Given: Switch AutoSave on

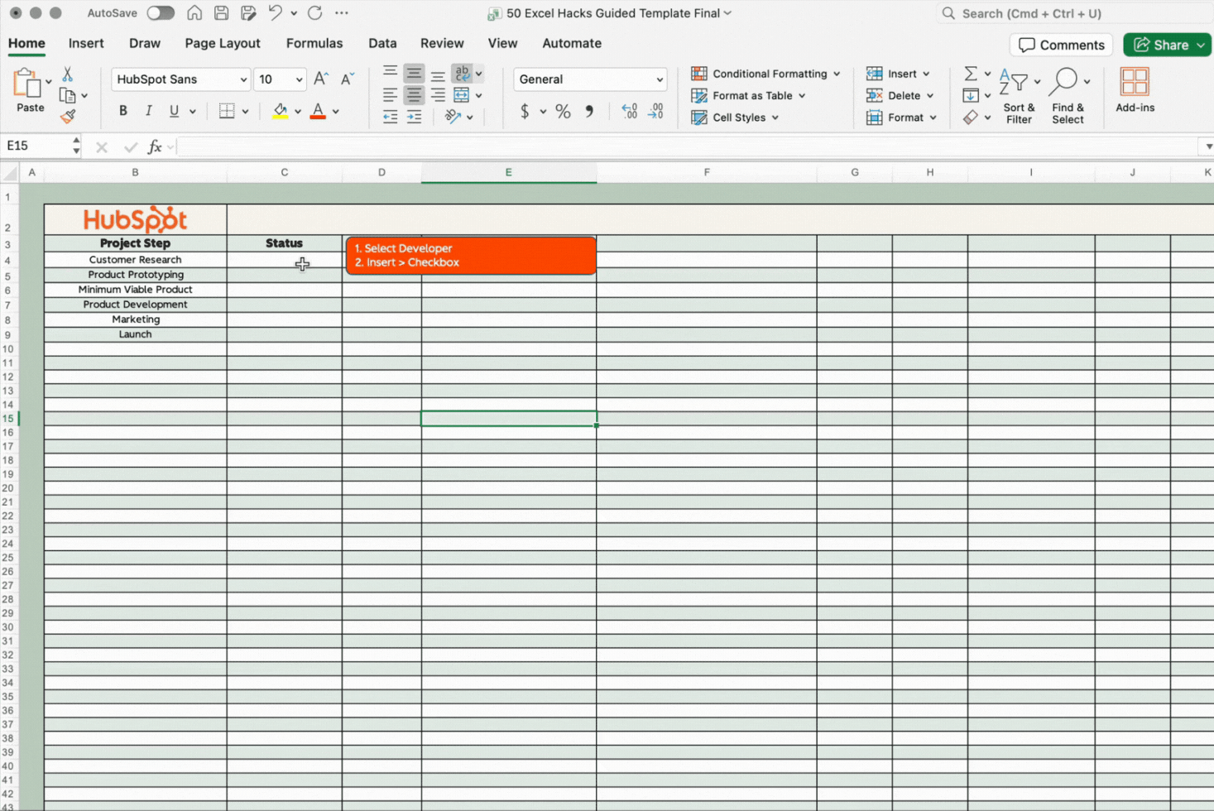Looking at the screenshot, I should coord(161,13).
